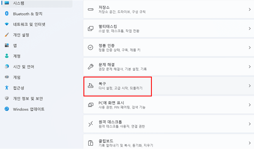Expand the 저장소 row chevron

click(x=250, y=10)
